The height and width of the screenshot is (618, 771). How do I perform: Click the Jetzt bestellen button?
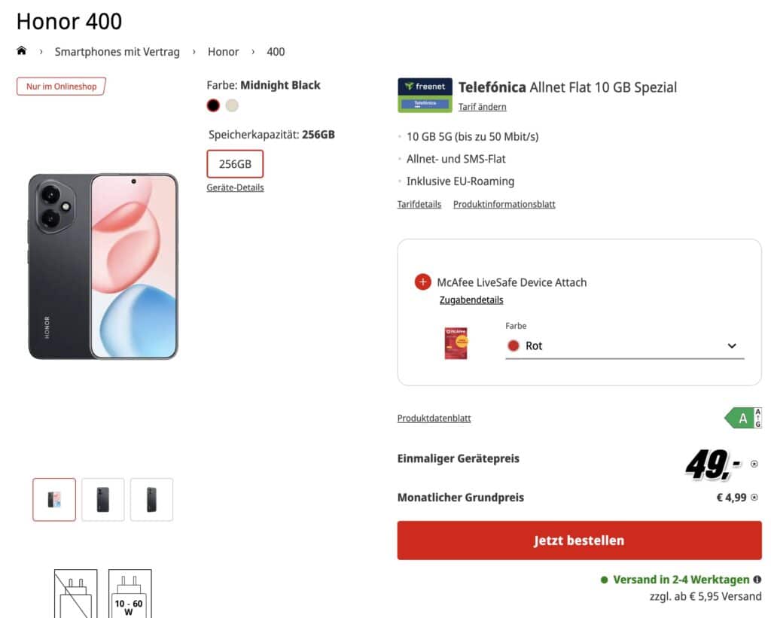point(579,540)
